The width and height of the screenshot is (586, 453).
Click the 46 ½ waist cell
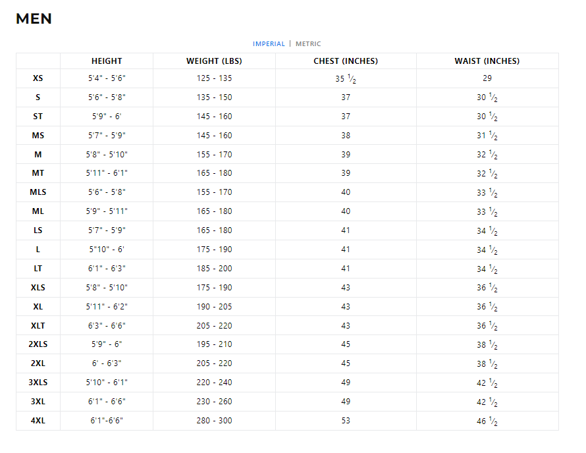click(x=487, y=421)
